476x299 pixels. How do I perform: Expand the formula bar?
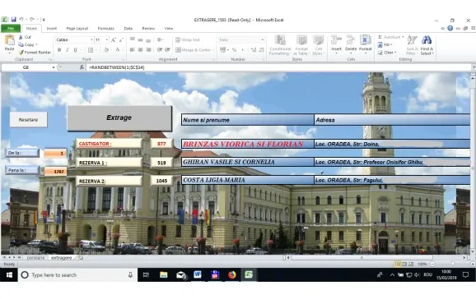tap(473, 67)
